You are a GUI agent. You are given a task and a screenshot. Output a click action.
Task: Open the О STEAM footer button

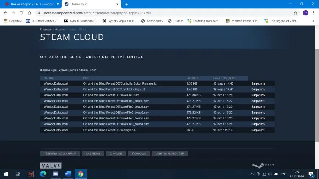coord(93,154)
